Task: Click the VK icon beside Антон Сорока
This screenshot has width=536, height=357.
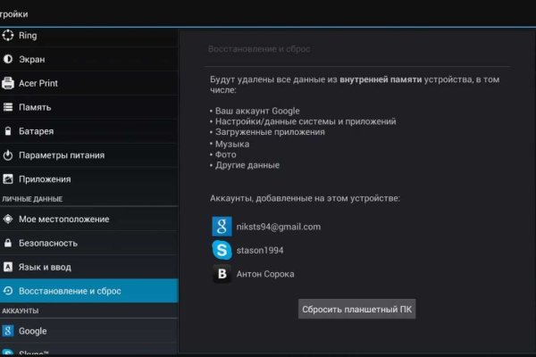Action: point(222,274)
